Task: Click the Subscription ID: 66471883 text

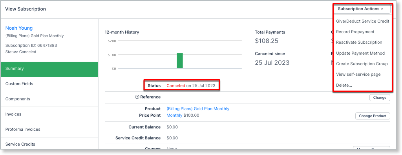Action: [31, 45]
